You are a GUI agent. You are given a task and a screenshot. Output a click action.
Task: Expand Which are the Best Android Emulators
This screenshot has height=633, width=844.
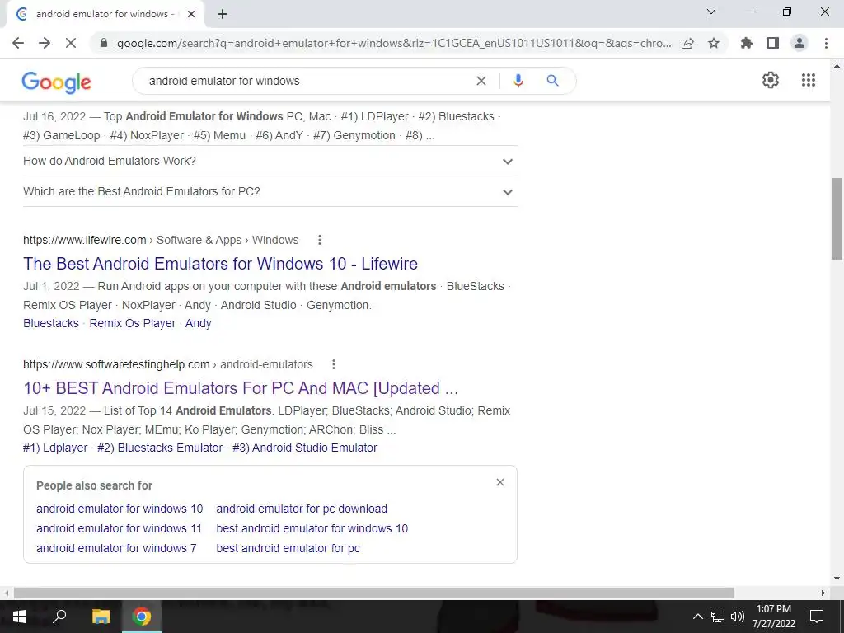[x=270, y=191]
